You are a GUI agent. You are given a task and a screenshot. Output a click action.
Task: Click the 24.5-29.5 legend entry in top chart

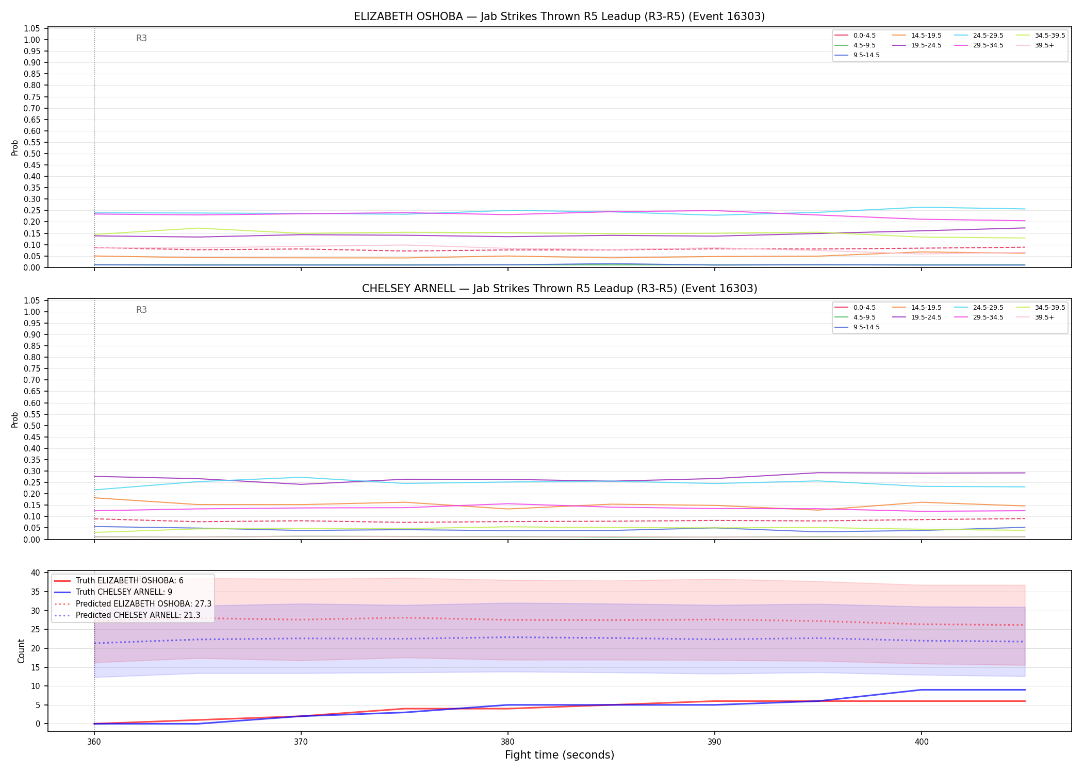click(979, 36)
